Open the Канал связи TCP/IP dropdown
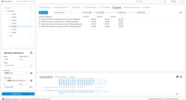 (16, 81)
